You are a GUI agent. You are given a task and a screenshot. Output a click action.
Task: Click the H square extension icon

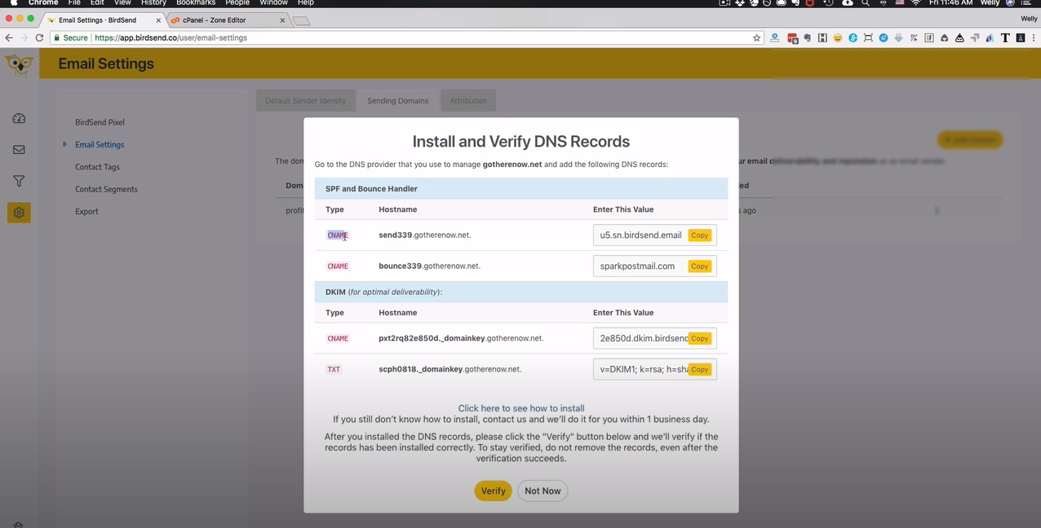point(822,37)
